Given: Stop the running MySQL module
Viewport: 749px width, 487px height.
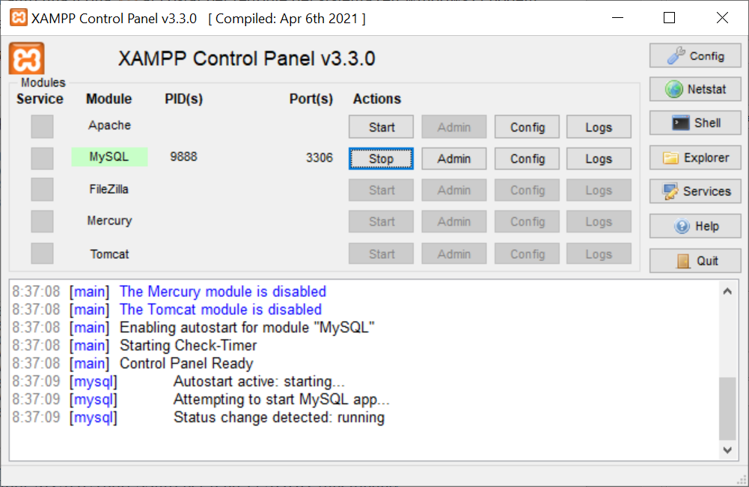Looking at the screenshot, I should pos(381,159).
